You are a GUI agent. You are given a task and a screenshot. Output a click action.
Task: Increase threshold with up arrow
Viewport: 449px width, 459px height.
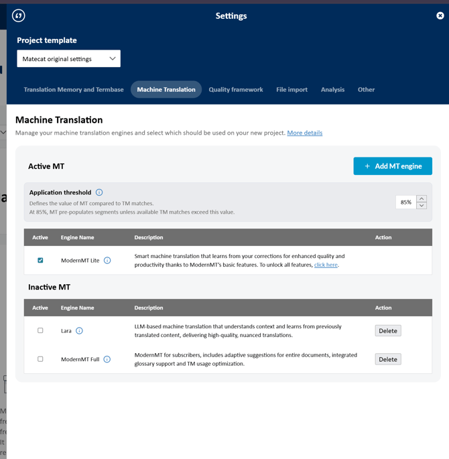(422, 198)
